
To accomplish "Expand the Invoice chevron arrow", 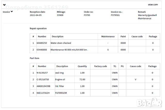I will (x=12, y=12).
